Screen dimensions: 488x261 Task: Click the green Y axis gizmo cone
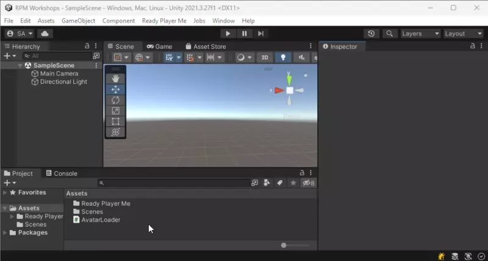[x=289, y=79]
